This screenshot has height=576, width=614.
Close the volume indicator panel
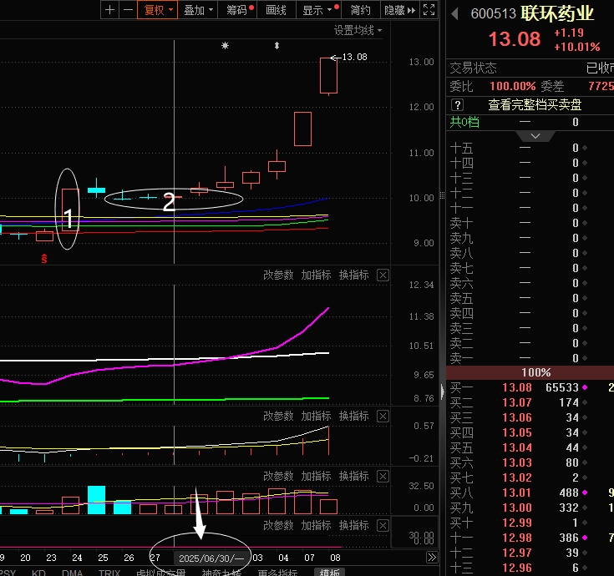[383, 477]
